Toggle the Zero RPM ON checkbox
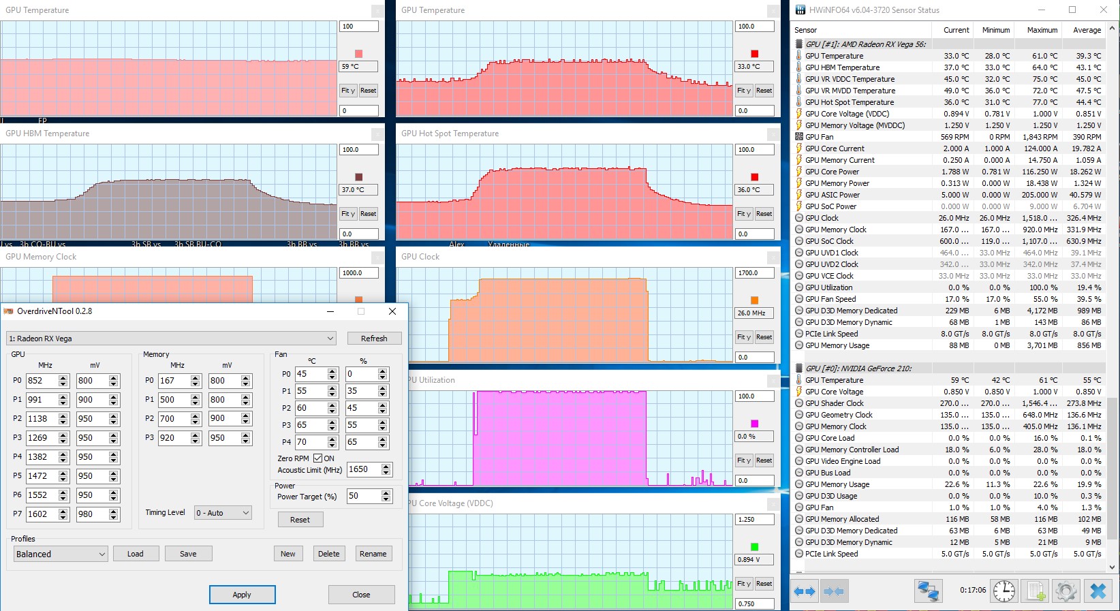1120x611 pixels. (x=317, y=458)
